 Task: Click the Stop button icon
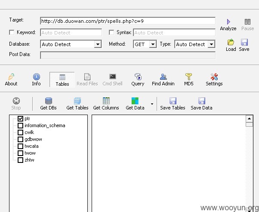16,101
